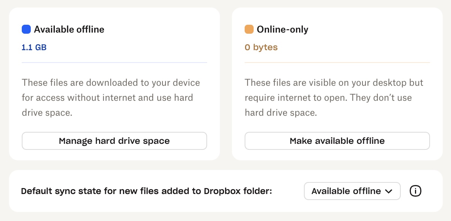The height and width of the screenshot is (221, 451).
Task: Click the 1.1 GB storage size text
Action: tap(34, 48)
